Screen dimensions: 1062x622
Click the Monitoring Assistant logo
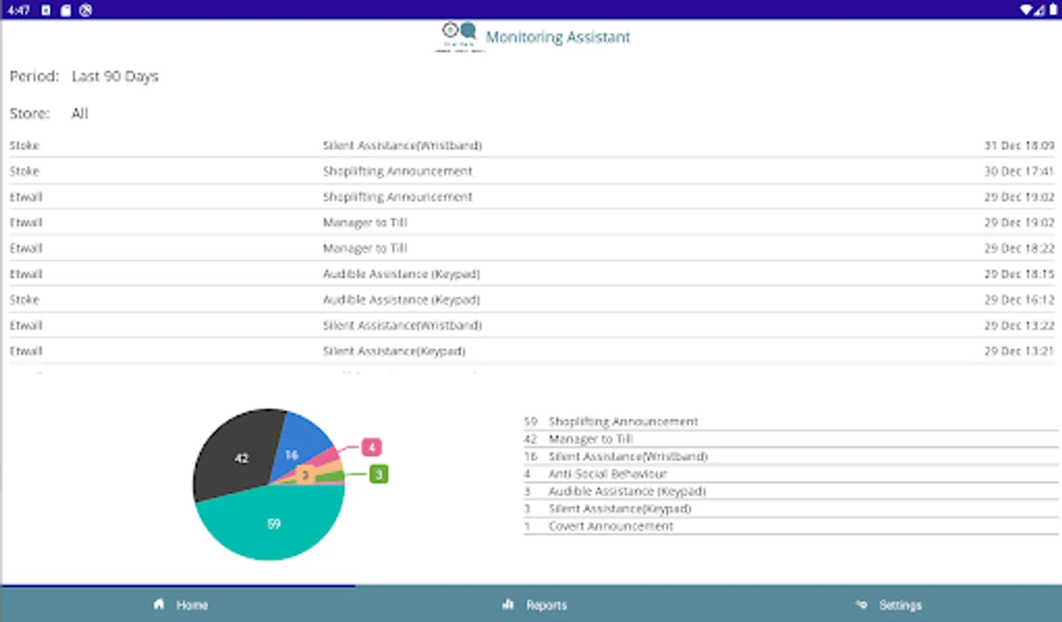pyautogui.click(x=460, y=37)
